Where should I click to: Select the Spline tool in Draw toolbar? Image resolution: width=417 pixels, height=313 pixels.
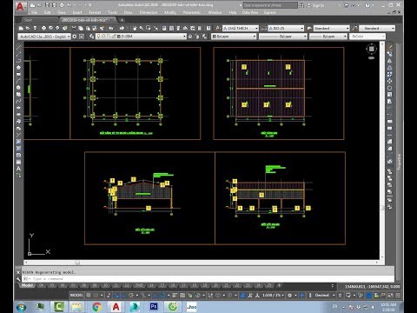18,101
